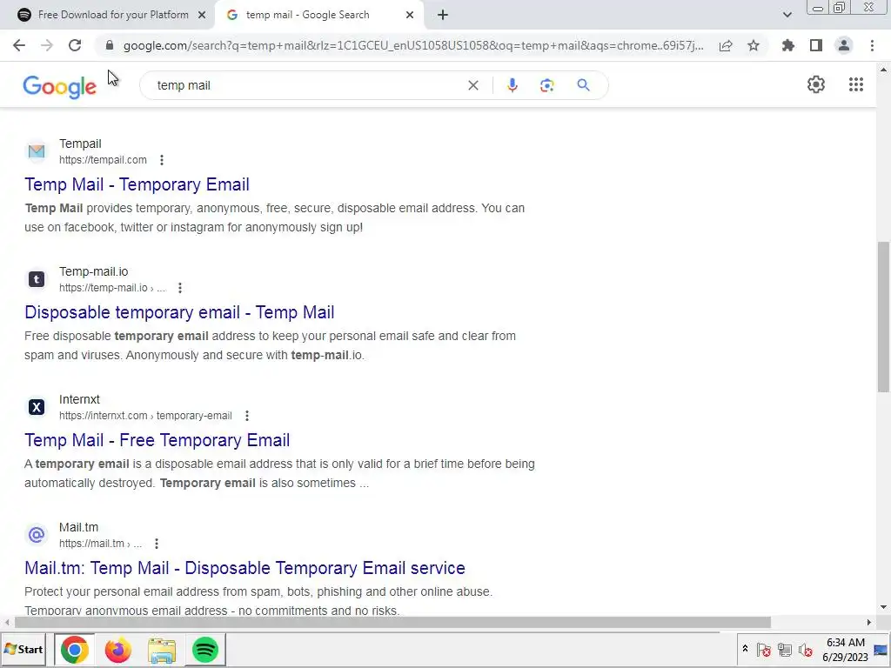Launch Firefox from the taskbar
Image resolution: width=891 pixels, height=668 pixels.
117,649
